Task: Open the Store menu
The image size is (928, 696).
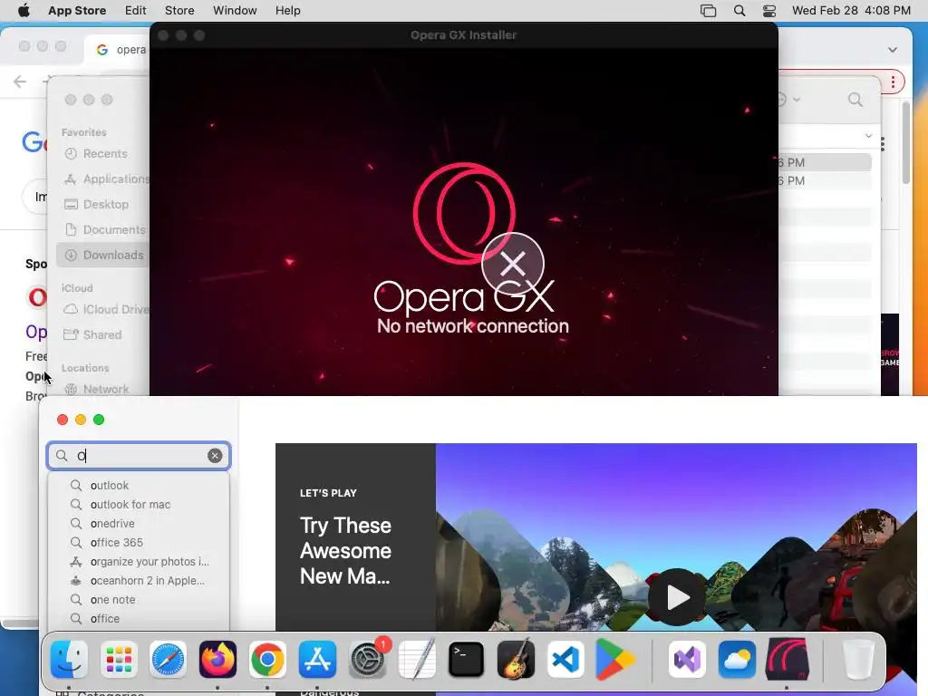Action: [179, 11]
